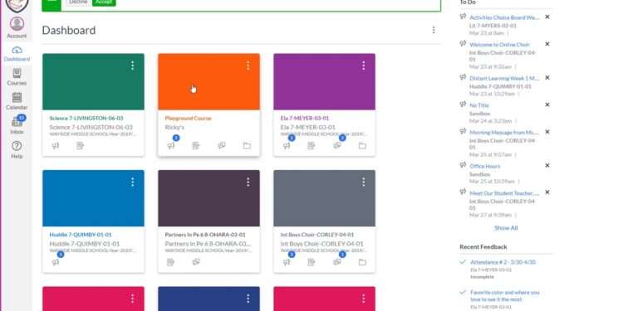Accept the invitation with green Accept button
This screenshot has height=311, width=623.
104,2
